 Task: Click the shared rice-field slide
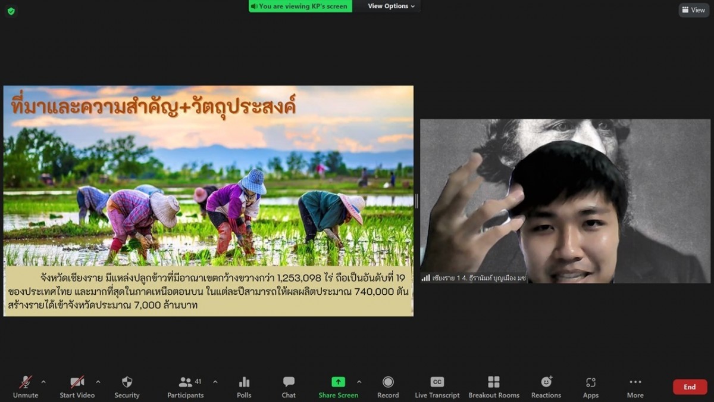click(x=208, y=201)
